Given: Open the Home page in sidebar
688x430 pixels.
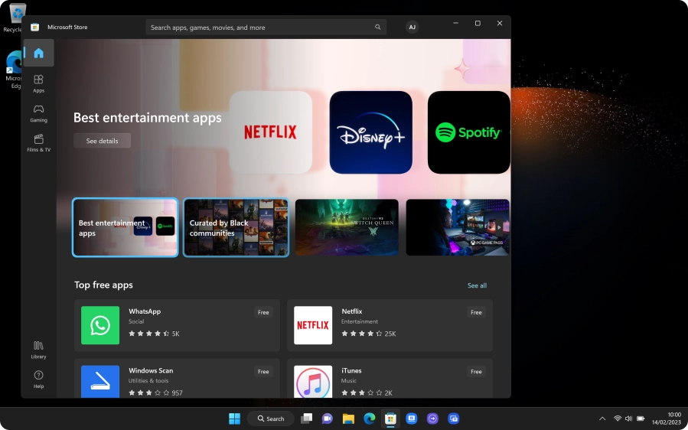Looking at the screenshot, I should (x=38, y=54).
